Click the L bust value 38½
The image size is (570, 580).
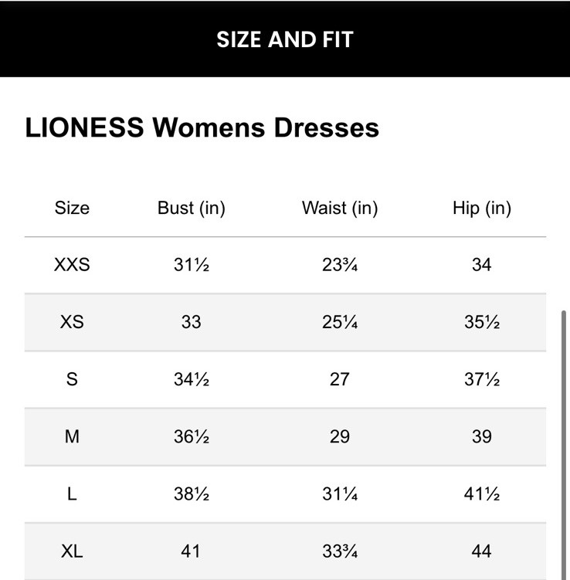(191, 494)
